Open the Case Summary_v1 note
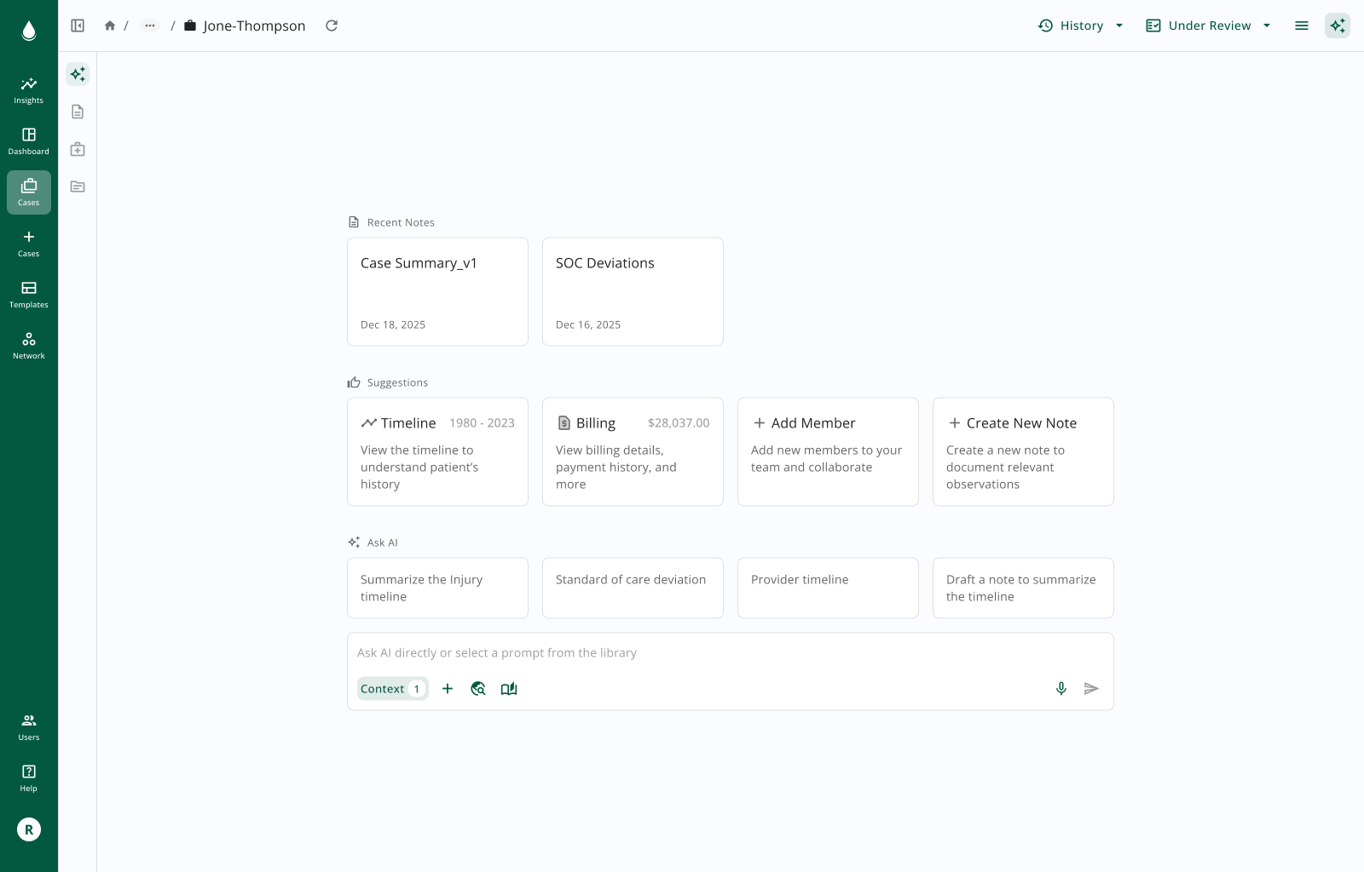1364x872 pixels. pos(437,291)
